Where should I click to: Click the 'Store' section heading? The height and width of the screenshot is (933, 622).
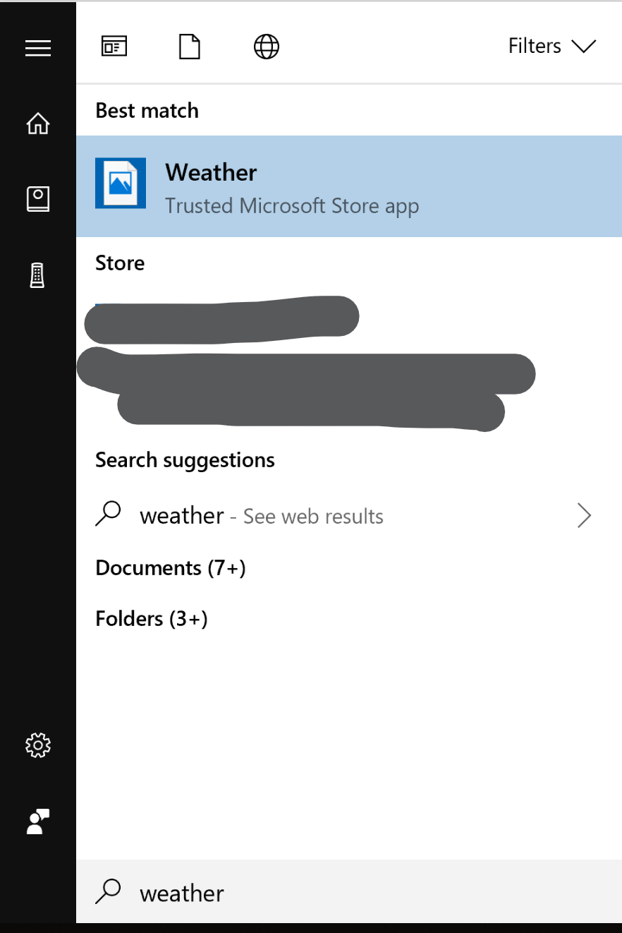(120, 263)
